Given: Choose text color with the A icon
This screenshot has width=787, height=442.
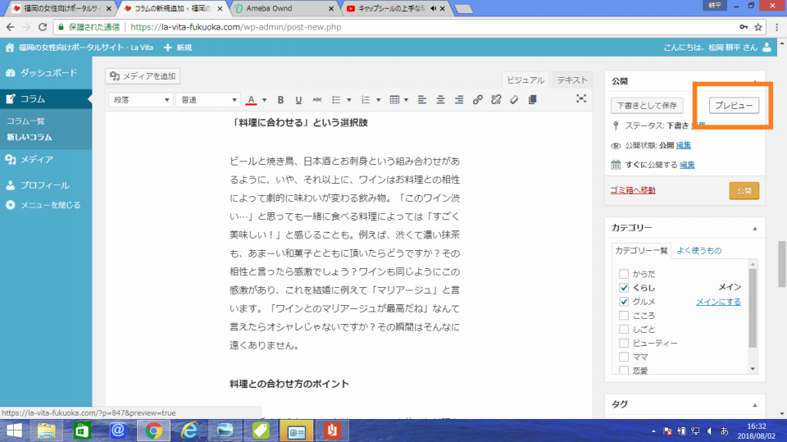Looking at the screenshot, I should 252,99.
